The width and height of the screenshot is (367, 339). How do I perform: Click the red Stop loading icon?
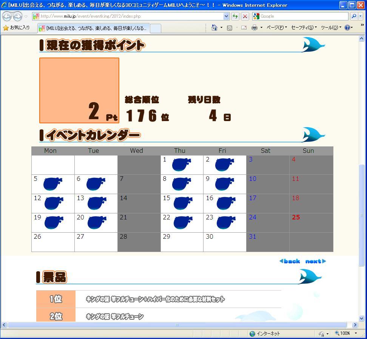[245, 16]
